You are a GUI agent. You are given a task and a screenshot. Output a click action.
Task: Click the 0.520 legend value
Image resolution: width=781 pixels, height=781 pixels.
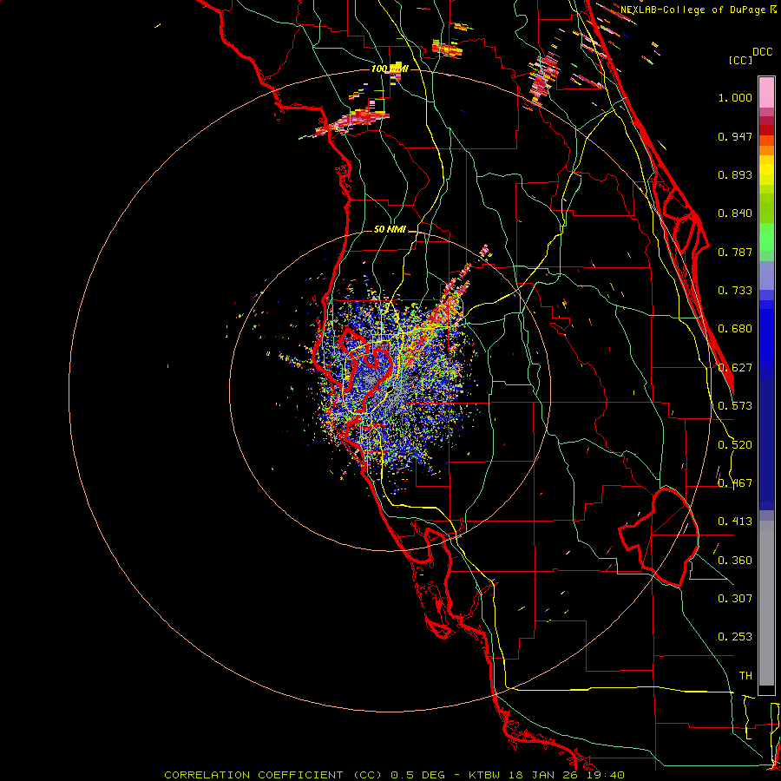click(x=735, y=445)
